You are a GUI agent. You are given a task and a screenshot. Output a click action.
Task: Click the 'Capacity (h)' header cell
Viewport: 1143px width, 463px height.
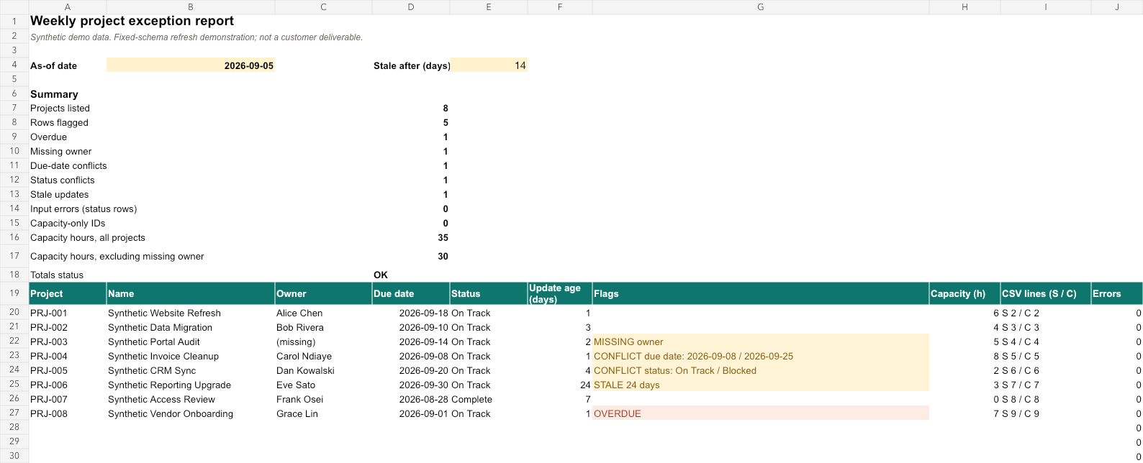pyautogui.click(x=964, y=293)
